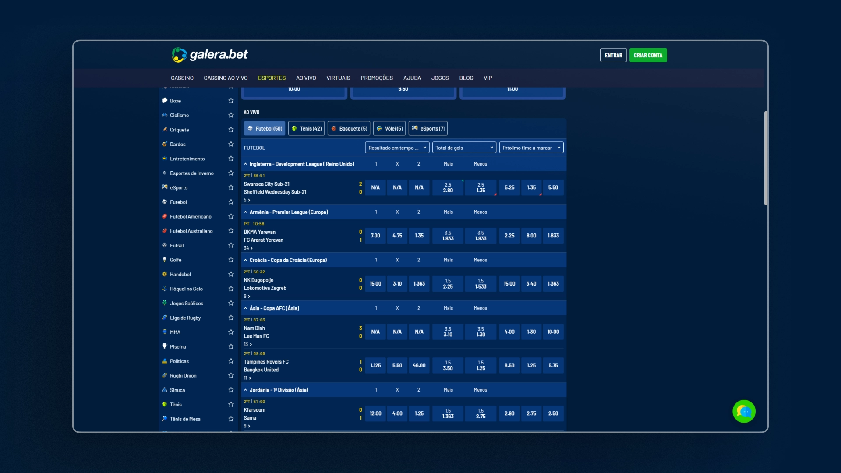Click favorite star icon for Liga de Rugby
This screenshot has width=841, height=473.
click(230, 317)
